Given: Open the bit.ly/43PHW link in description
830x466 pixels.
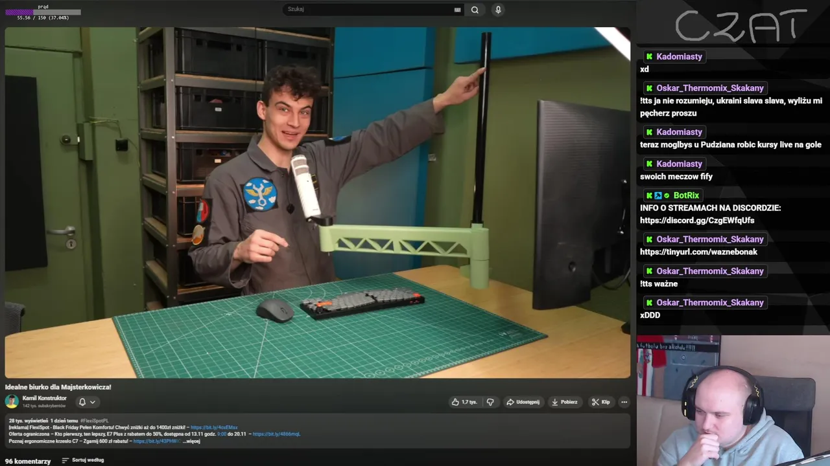Looking at the screenshot, I should pos(156,441).
